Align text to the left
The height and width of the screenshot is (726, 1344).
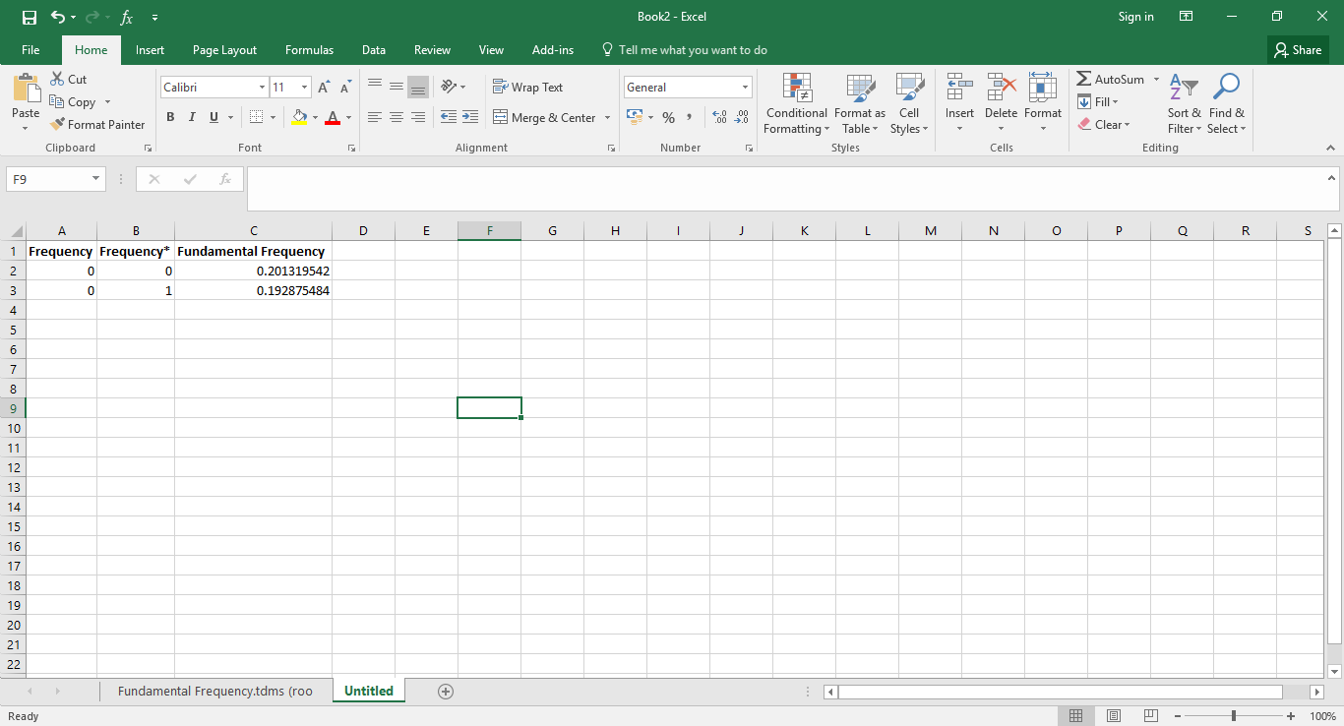click(x=375, y=117)
